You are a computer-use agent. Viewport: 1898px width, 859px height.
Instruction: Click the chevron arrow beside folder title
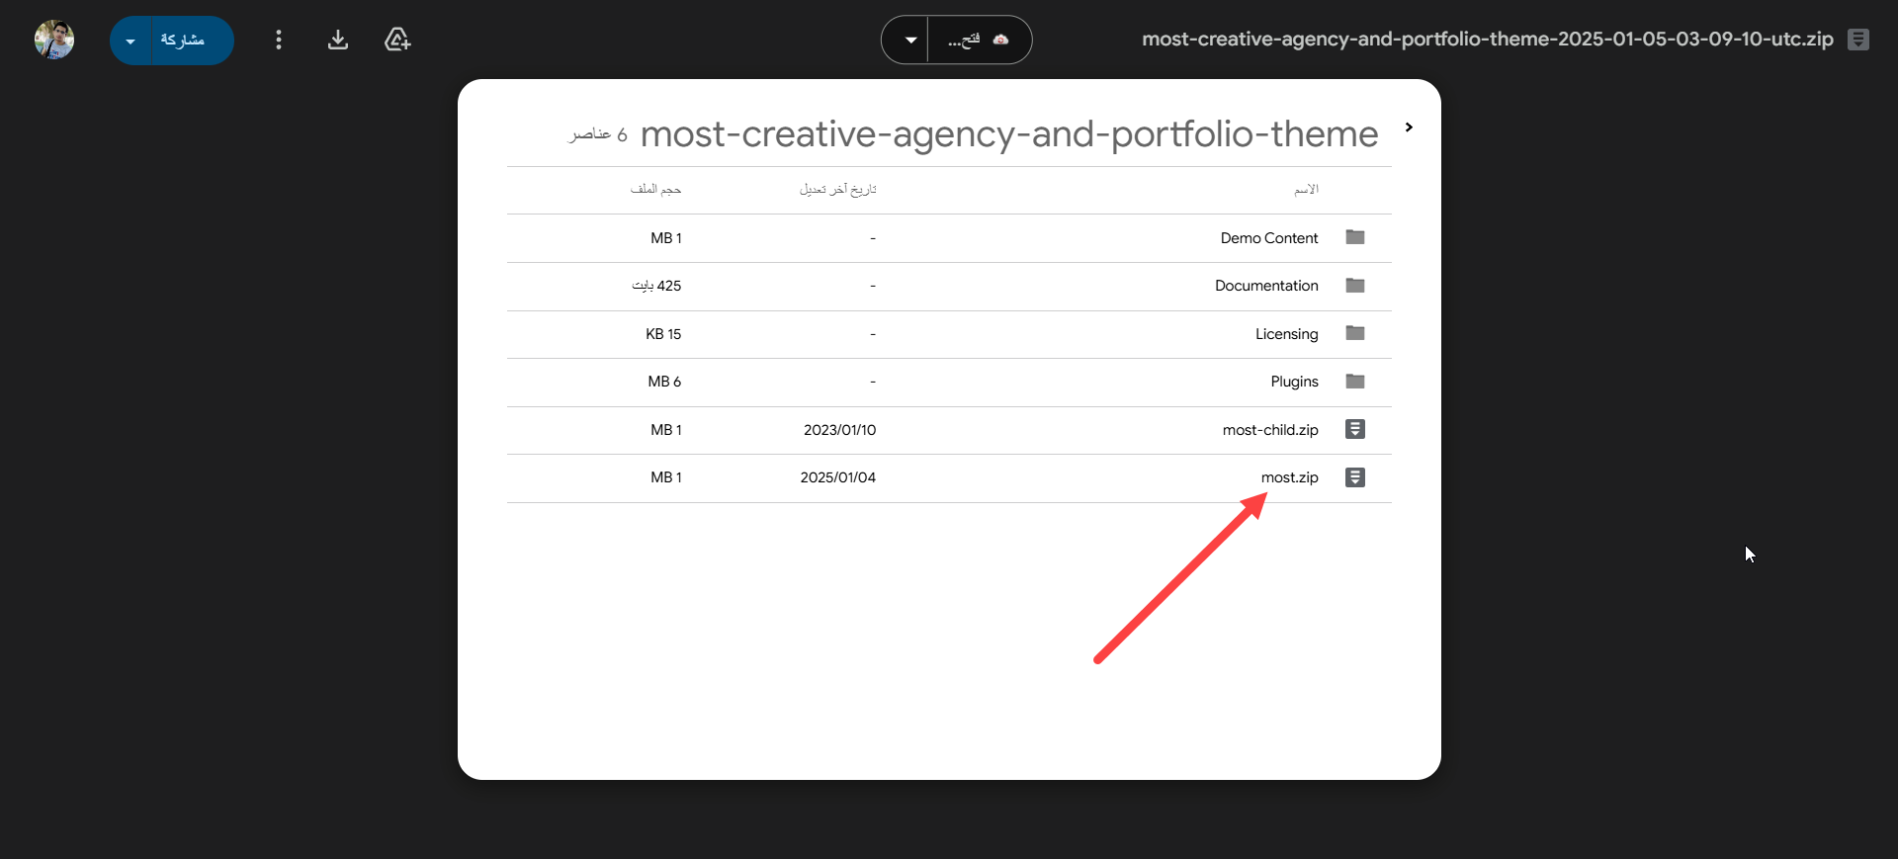(x=1409, y=128)
